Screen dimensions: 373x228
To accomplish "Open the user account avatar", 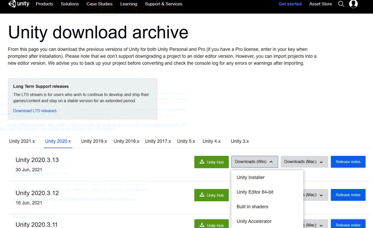I will 353,4.
